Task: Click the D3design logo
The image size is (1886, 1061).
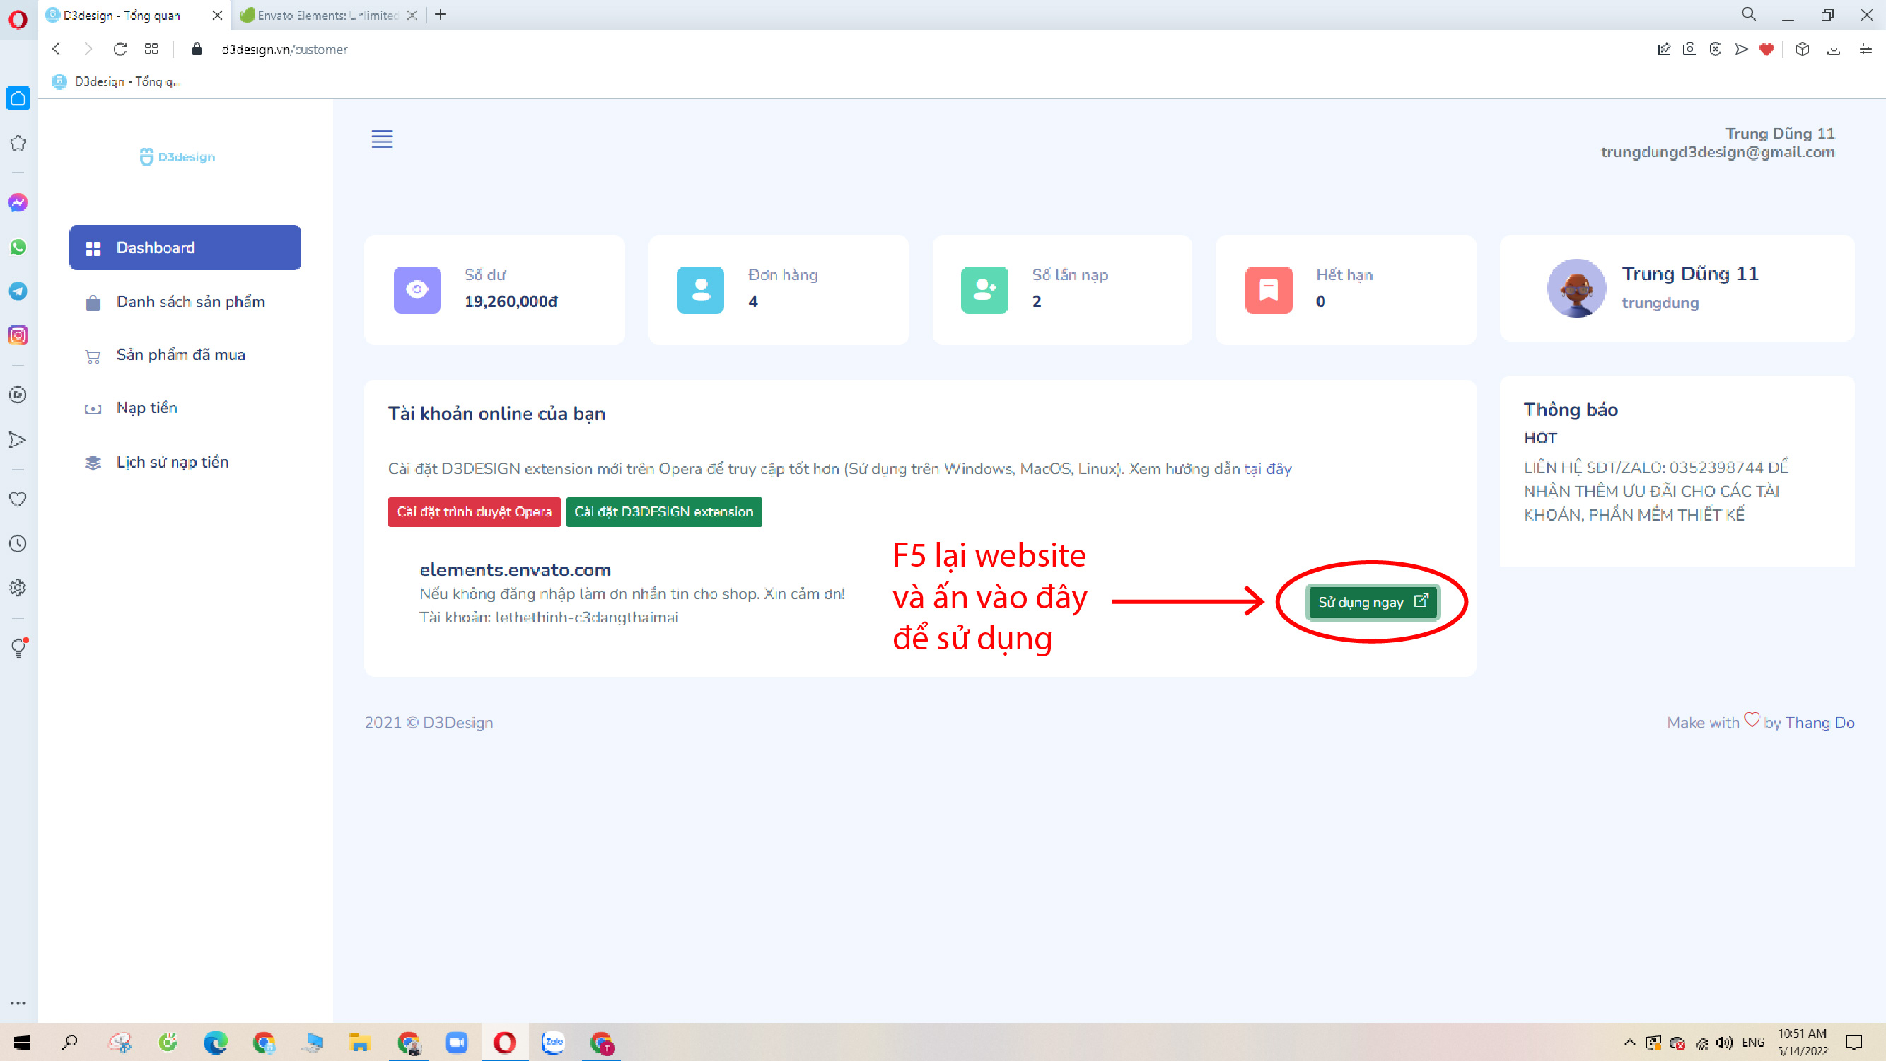Action: point(178,157)
